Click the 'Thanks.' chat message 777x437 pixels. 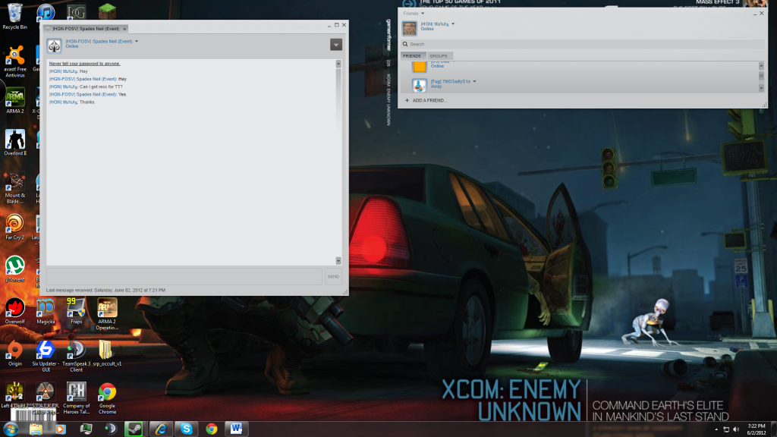[87, 102]
